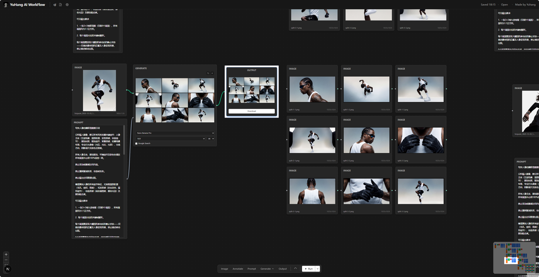The width and height of the screenshot is (539, 277).
Task: Click the OUTPUT node title
Action: click(x=252, y=70)
